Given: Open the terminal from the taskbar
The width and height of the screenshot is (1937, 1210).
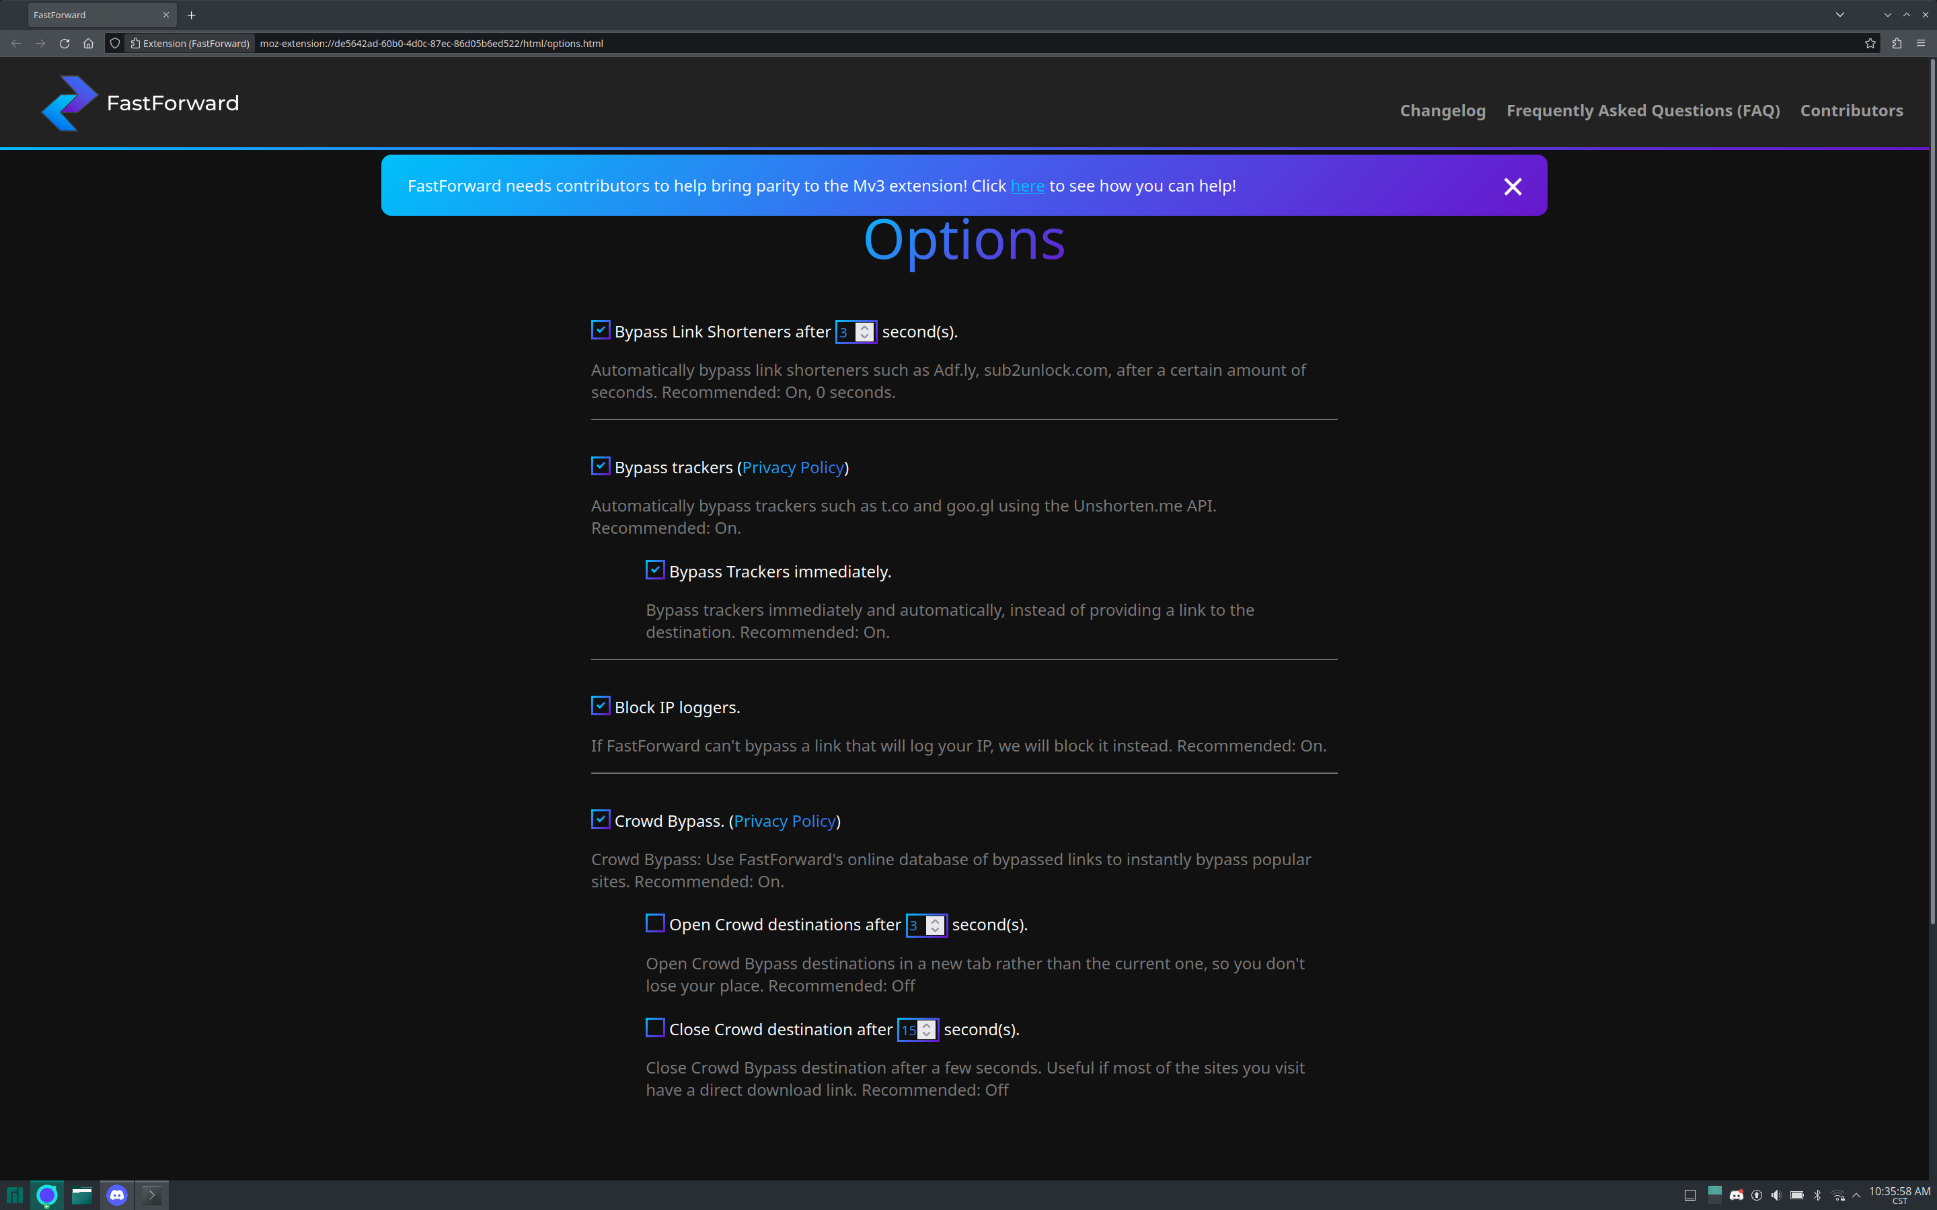Looking at the screenshot, I should click(x=152, y=1195).
